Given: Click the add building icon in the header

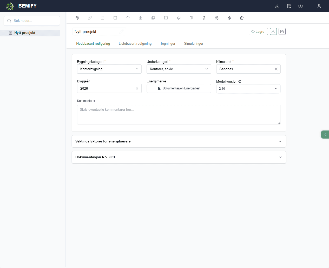Looking at the screenshot, I should 289,6.
